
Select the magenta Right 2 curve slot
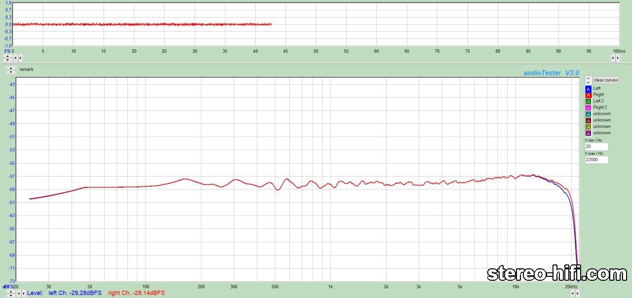588,108
